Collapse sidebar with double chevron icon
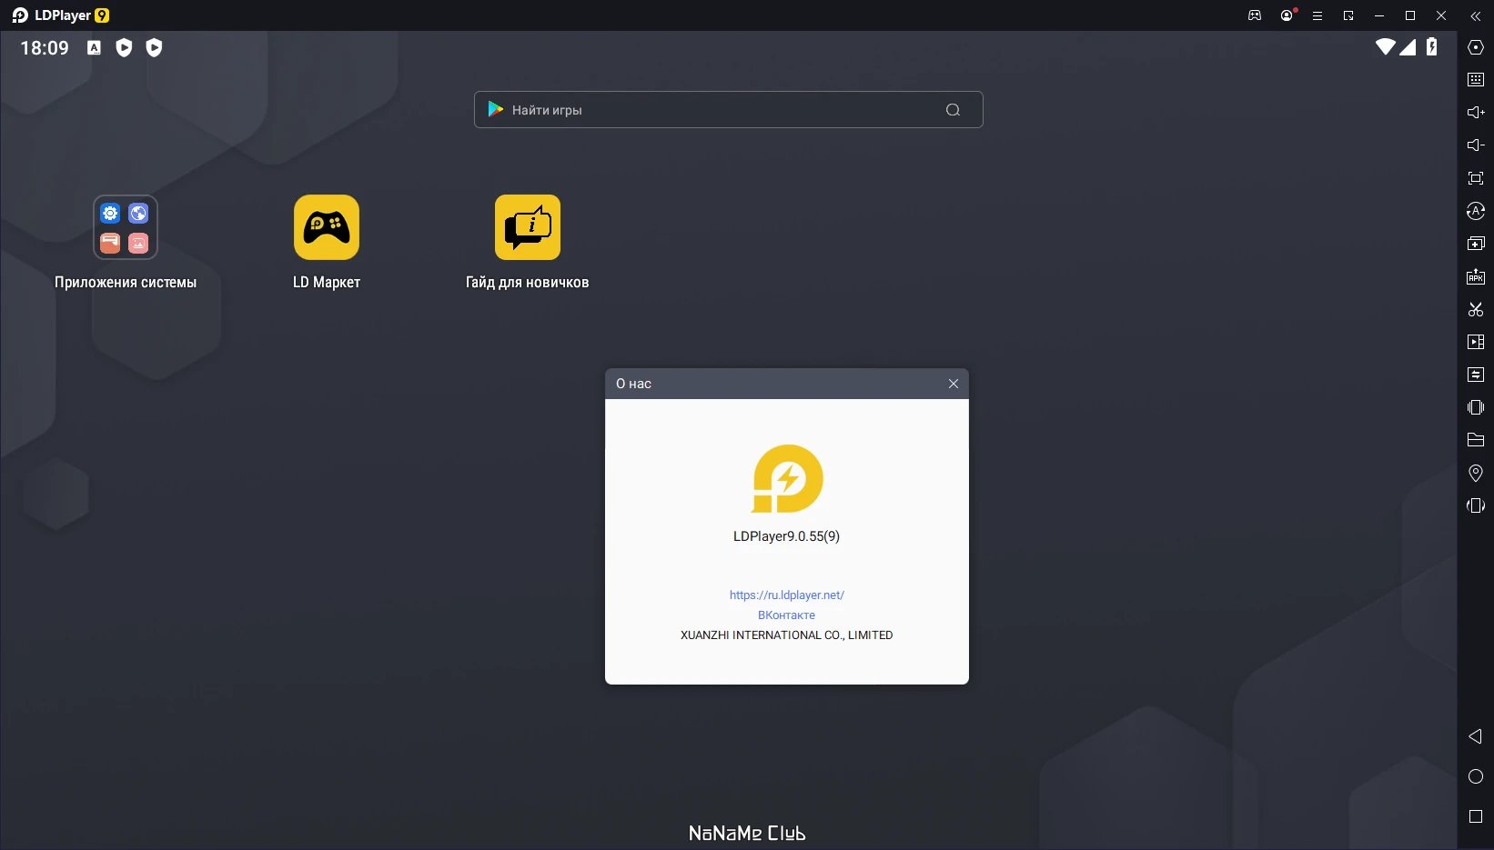1494x850 pixels. [x=1476, y=15]
